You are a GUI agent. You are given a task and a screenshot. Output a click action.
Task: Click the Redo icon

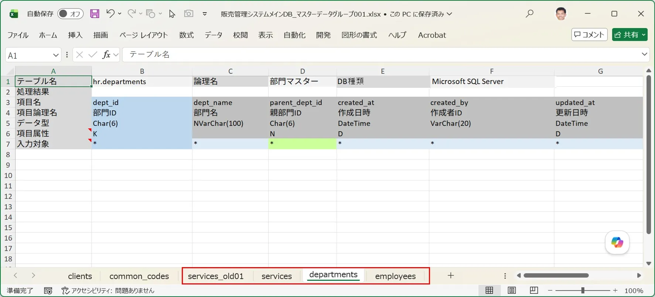pos(131,14)
